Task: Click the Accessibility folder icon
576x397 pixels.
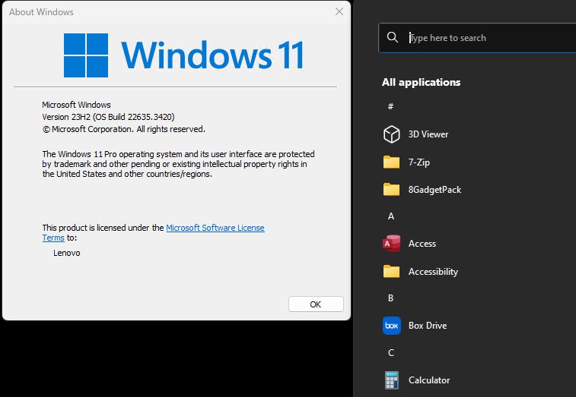Action: pos(391,272)
